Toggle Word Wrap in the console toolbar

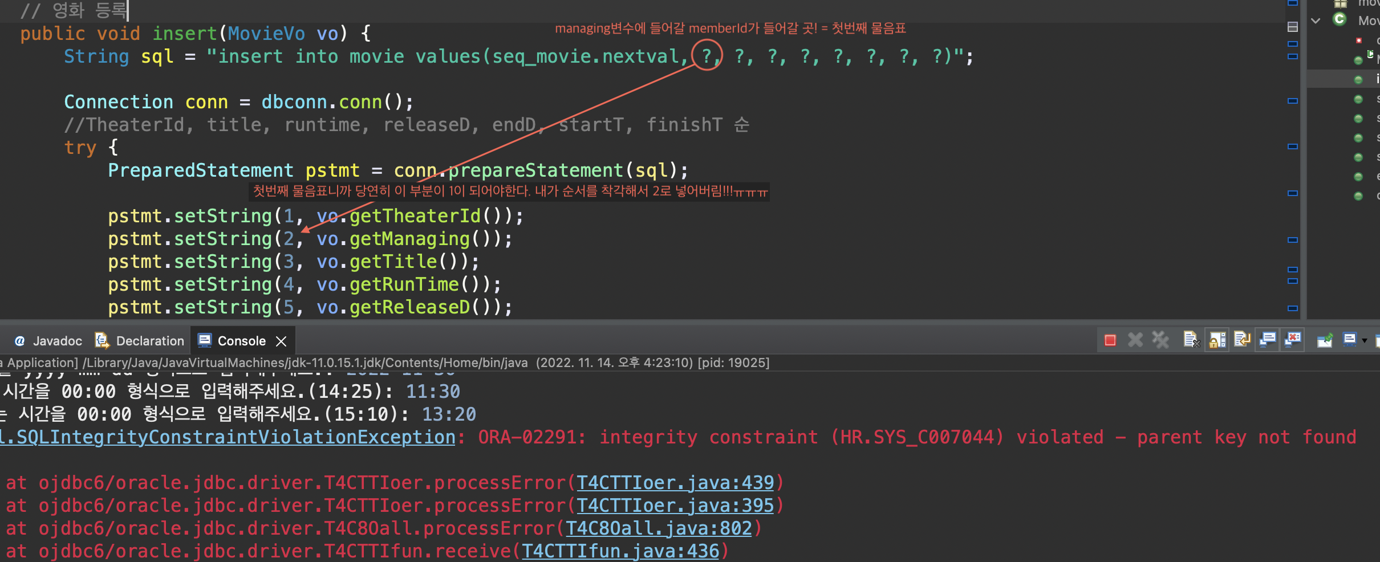pyautogui.click(x=1242, y=340)
